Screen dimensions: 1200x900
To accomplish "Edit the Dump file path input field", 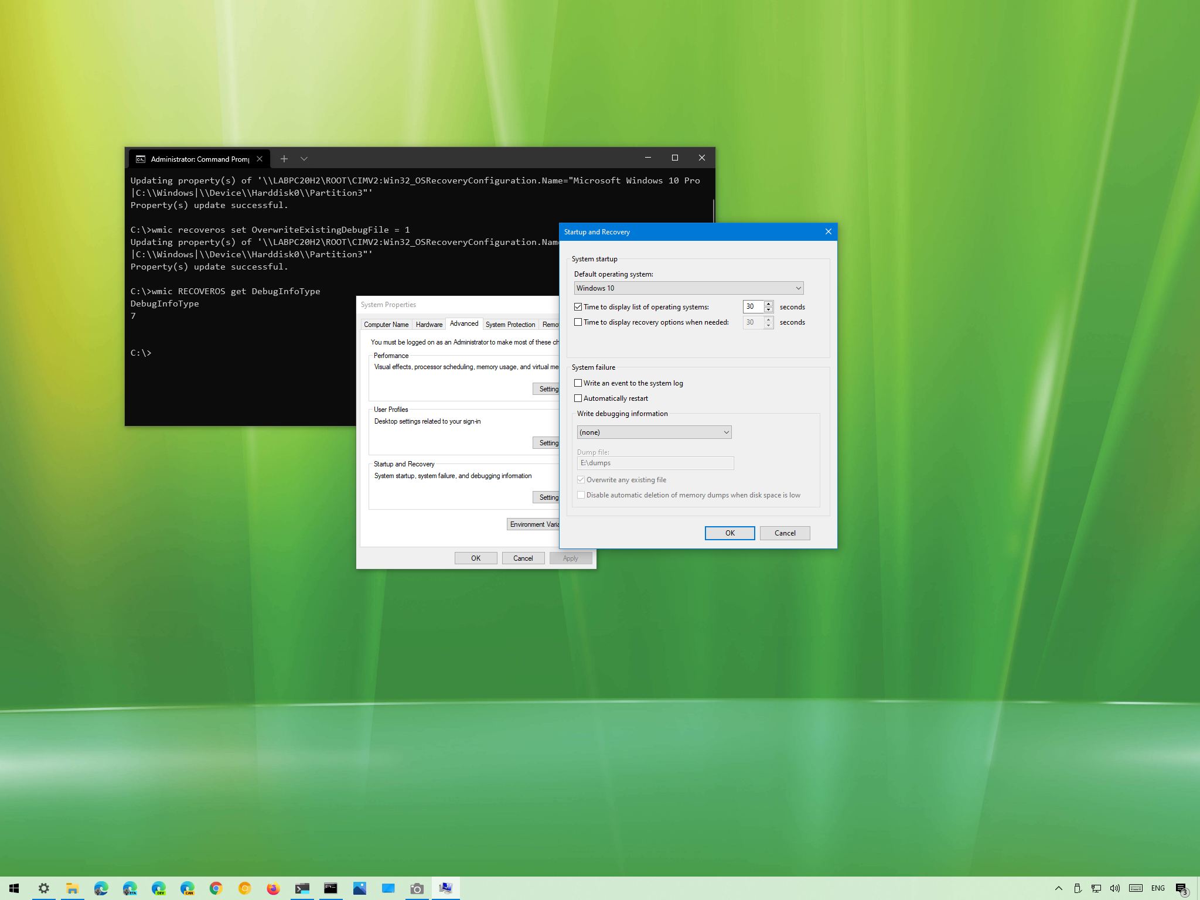I will 655,463.
